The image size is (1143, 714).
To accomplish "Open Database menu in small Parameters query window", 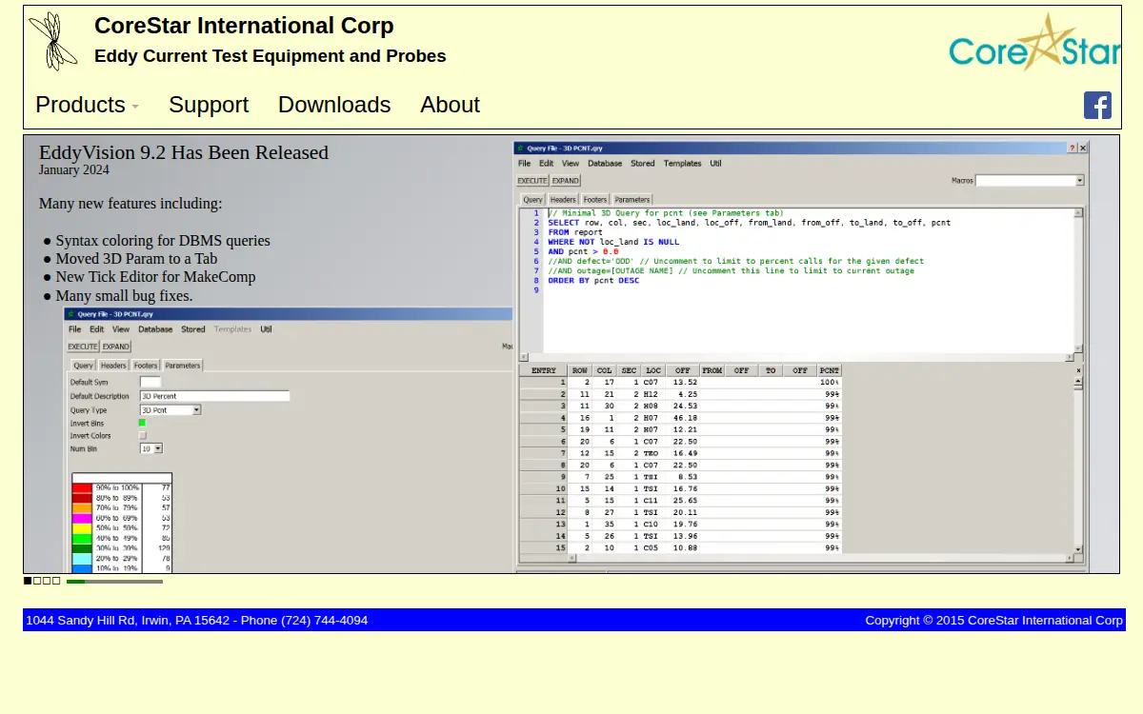I will tap(155, 329).
